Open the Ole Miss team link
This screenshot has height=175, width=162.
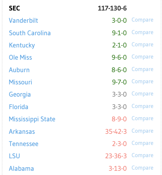click(20, 57)
